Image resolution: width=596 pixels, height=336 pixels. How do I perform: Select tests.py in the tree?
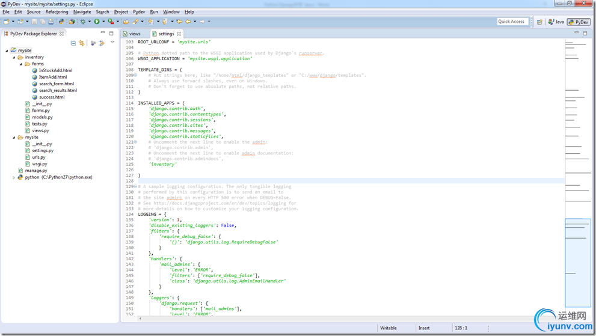click(x=40, y=124)
